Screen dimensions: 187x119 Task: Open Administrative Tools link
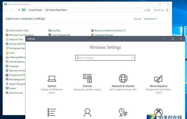(x=19, y=31)
